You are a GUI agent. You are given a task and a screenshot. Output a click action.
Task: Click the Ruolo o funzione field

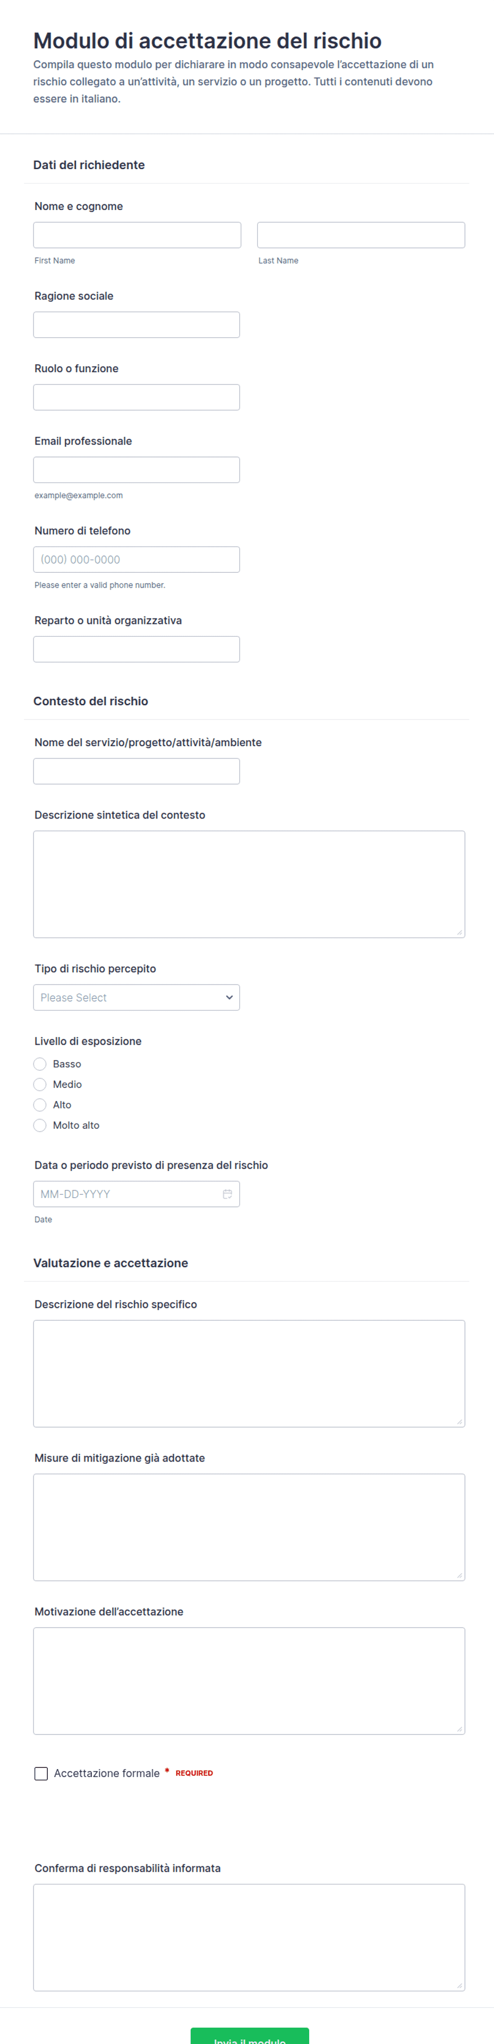pyautogui.click(x=137, y=397)
